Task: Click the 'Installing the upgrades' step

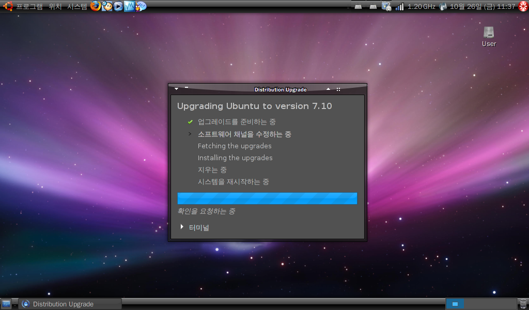Action: (235, 158)
